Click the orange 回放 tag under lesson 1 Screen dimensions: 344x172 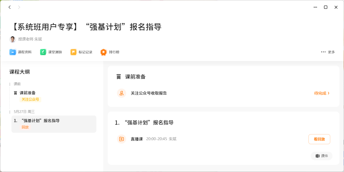point(25,127)
